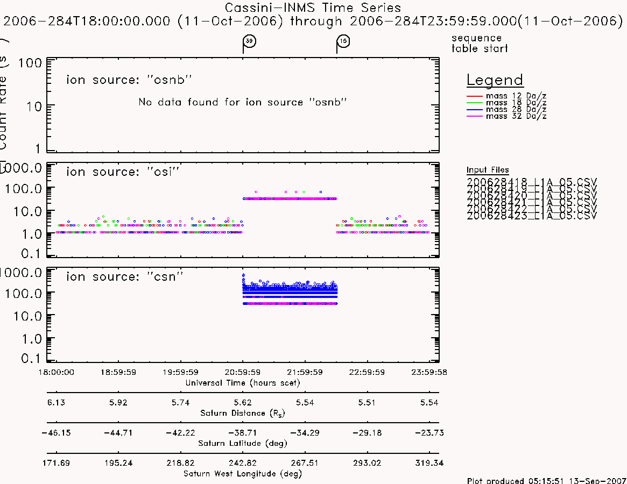This screenshot has width=627, height=484.
Task: Click the 22:59:59 time axis label
Action: click(367, 372)
